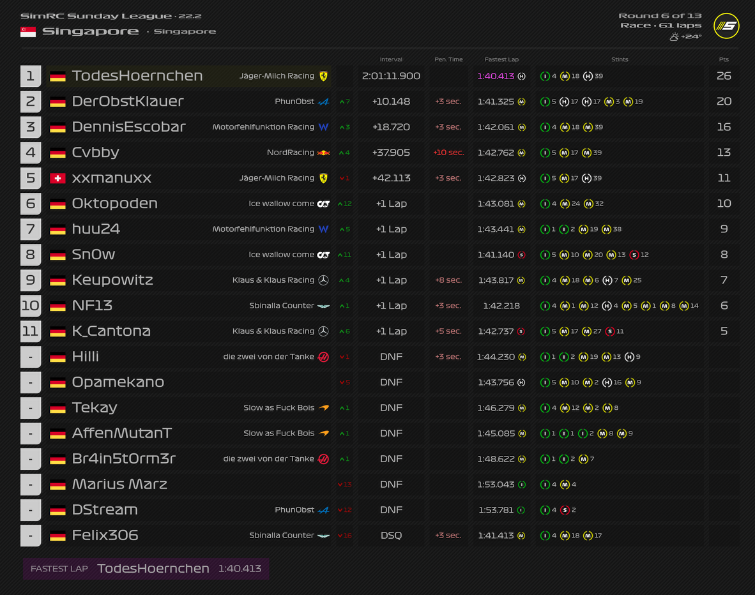755x595 pixels.
Task: Click the Alpine logo in DerObstKlauer's row
Action: point(324,102)
